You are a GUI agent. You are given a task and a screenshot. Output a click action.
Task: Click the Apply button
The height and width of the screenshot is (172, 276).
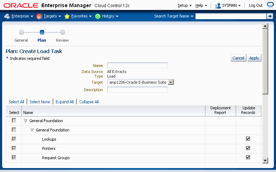[254, 58]
